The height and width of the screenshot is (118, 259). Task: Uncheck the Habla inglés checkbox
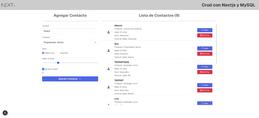click(43, 69)
